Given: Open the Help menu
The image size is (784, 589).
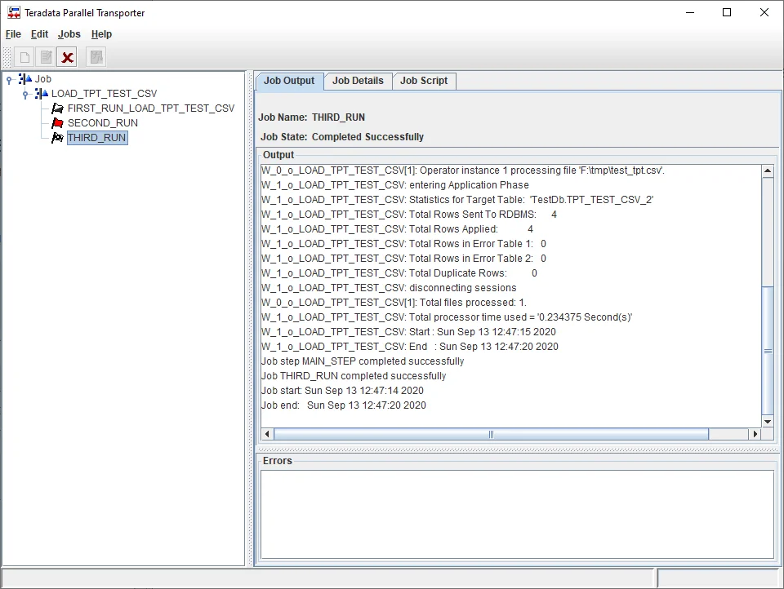Looking at the screenshot, I should coord(101,34).
